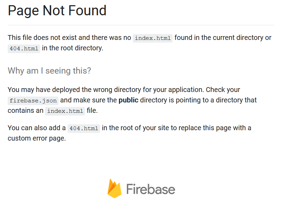The width and height of the screenshot is (297, 218).
Task: Click the sentence starting 'You may have deployed'
Action: (x=106, y=90)
